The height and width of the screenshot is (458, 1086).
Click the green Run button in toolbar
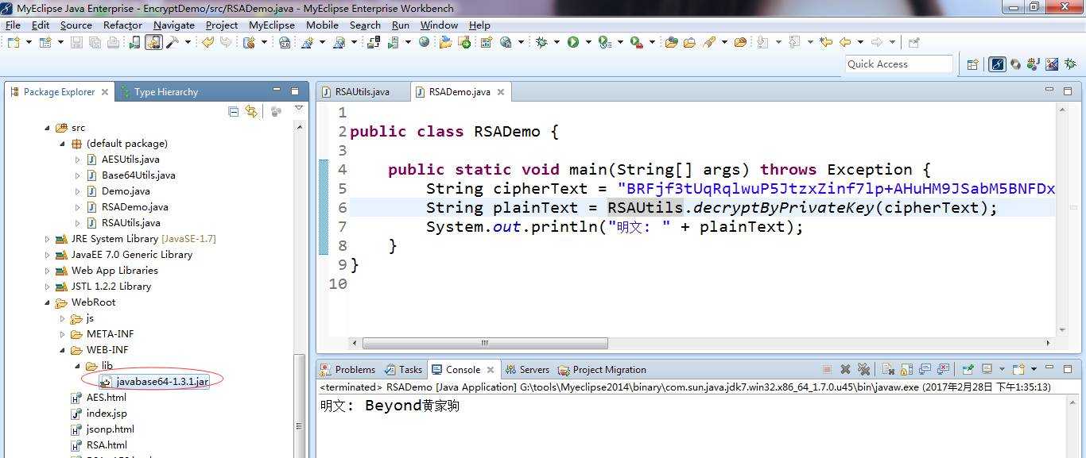pos(573,42)
